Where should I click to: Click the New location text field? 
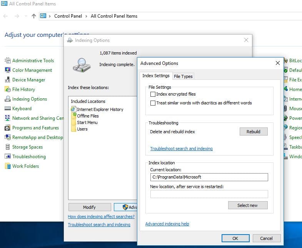click(209, 194)
